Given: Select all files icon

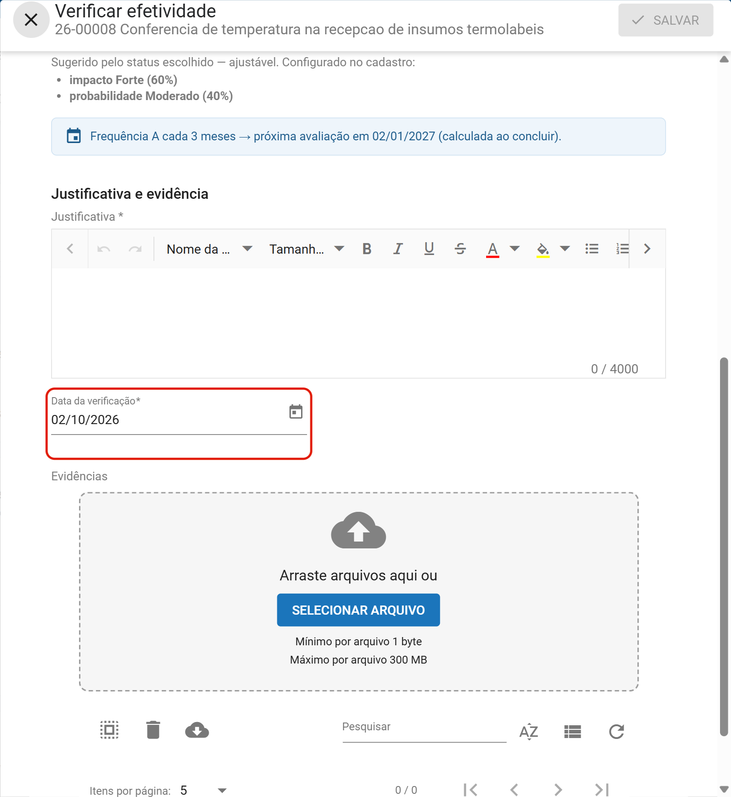Looking at the screenshot, I should (110, 730).
